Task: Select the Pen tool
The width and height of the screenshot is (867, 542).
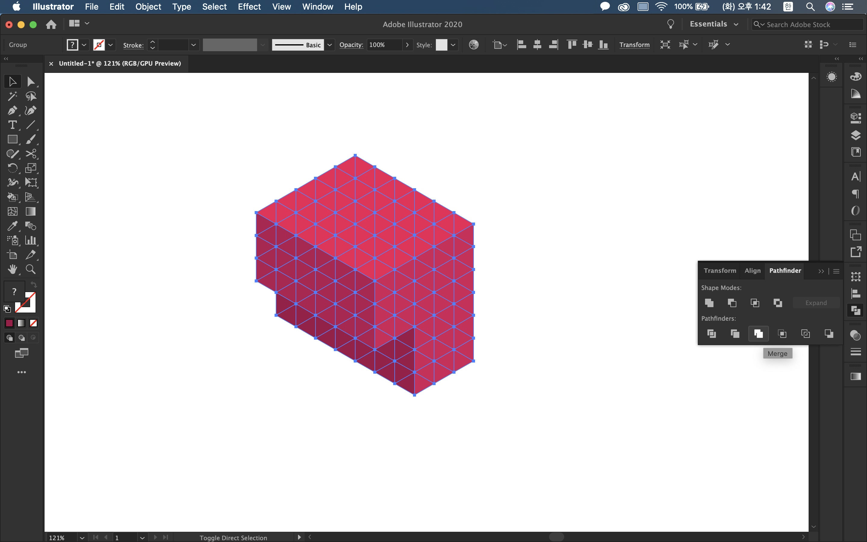Action: [12, 111]
